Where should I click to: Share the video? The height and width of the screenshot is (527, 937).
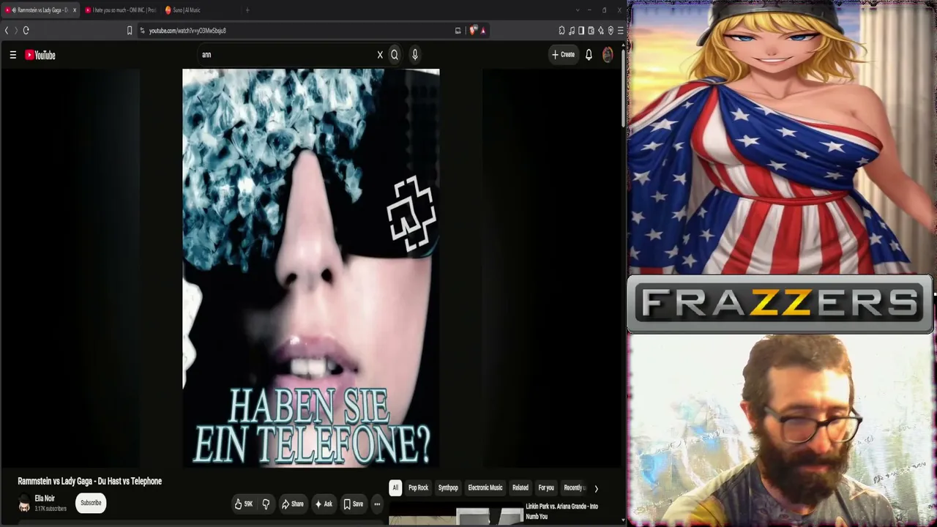[x=293, y=504]
